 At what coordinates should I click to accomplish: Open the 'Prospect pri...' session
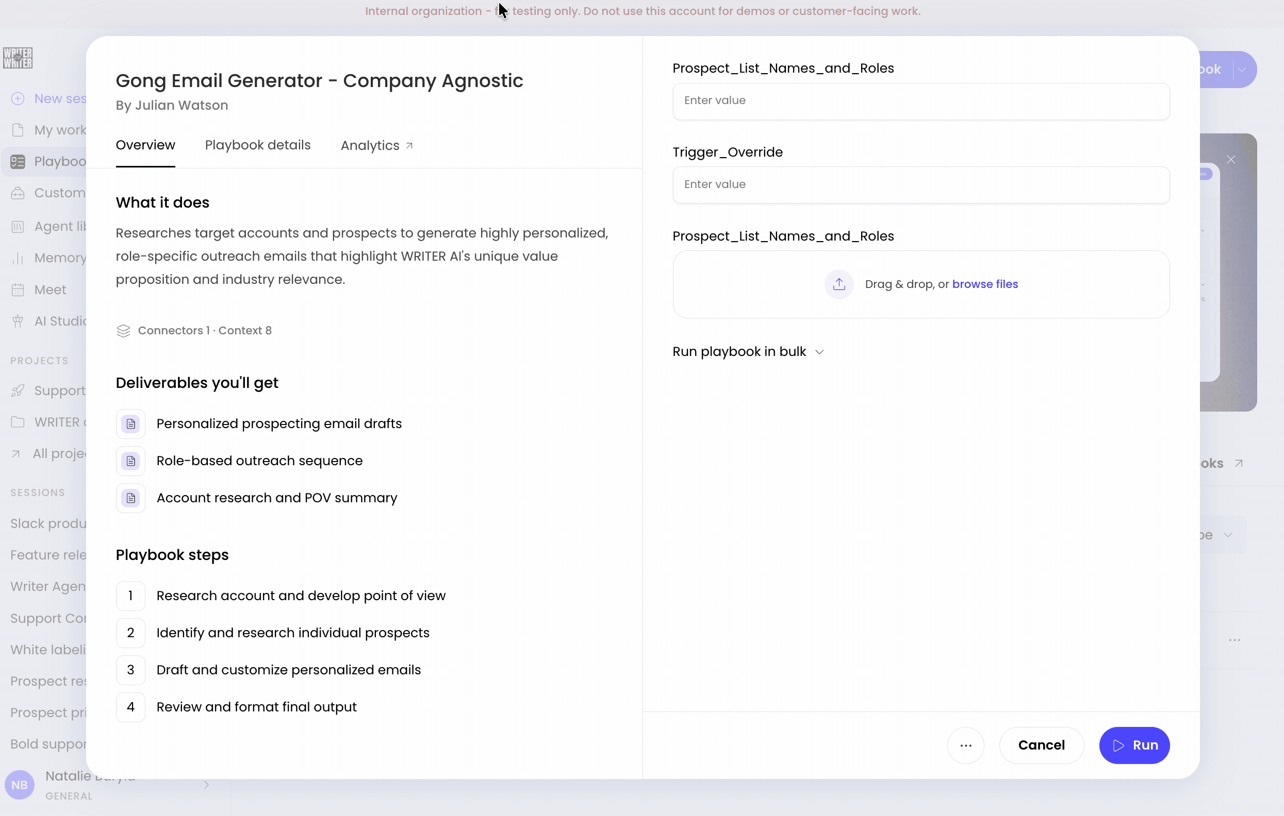coord(48,712)
